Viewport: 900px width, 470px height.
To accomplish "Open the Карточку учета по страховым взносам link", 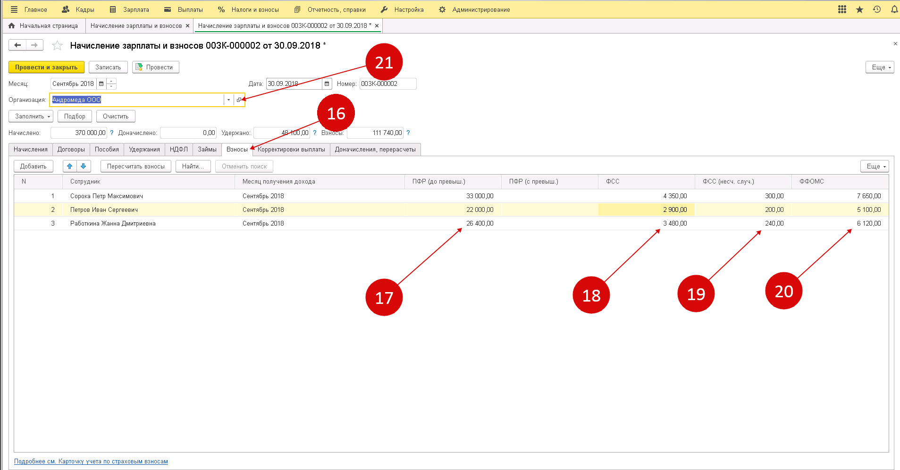I will tap(113, 462).
